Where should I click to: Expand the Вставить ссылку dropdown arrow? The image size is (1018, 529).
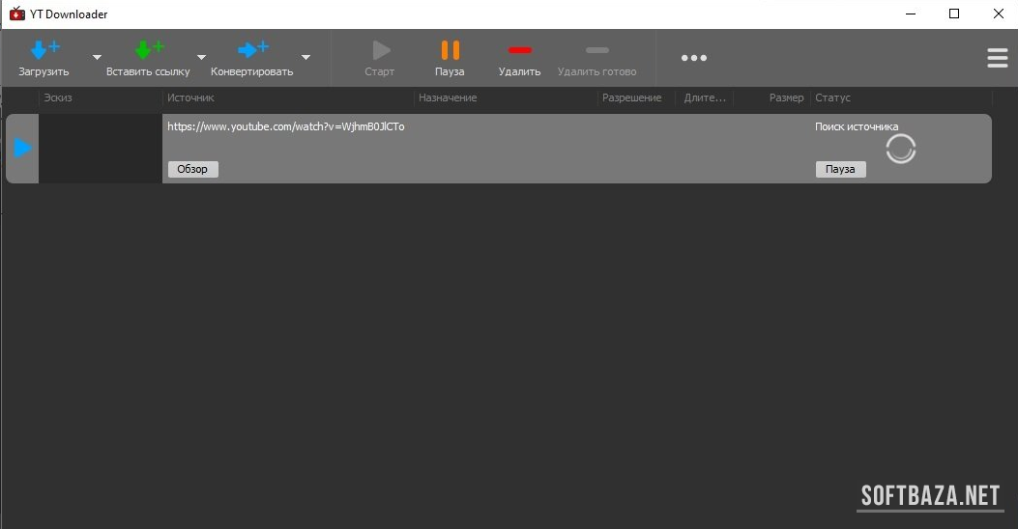point(202,58)
